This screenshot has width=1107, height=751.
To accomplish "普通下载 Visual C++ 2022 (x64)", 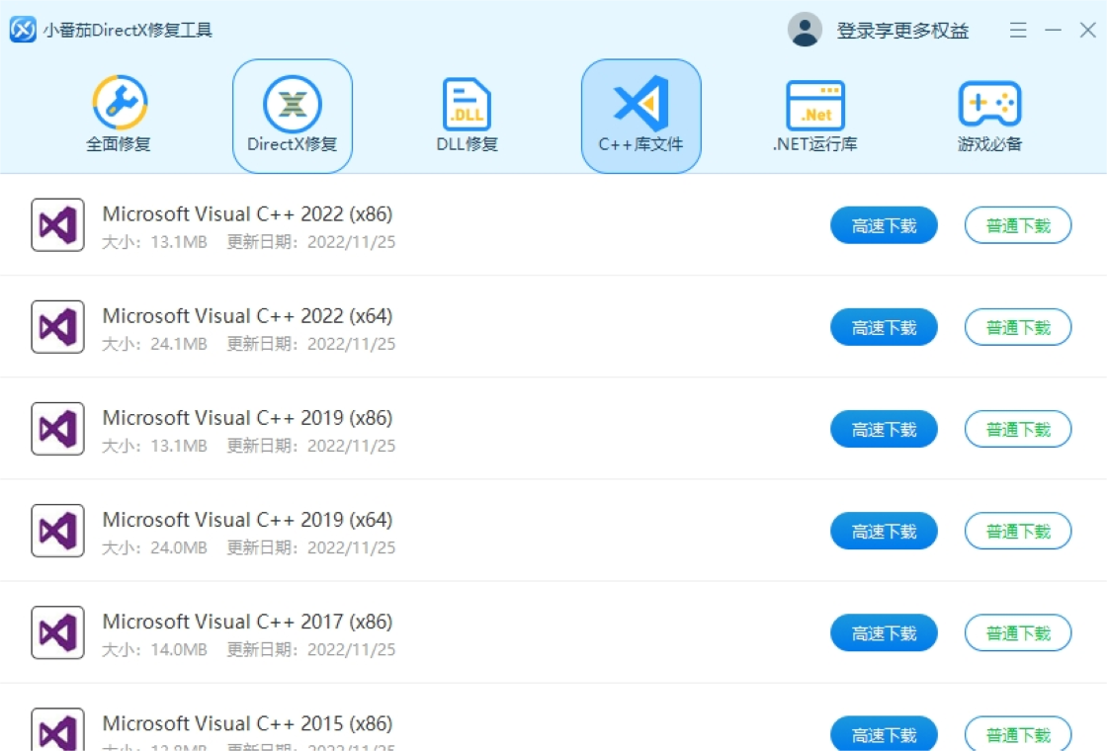I will pos(1018,327).
